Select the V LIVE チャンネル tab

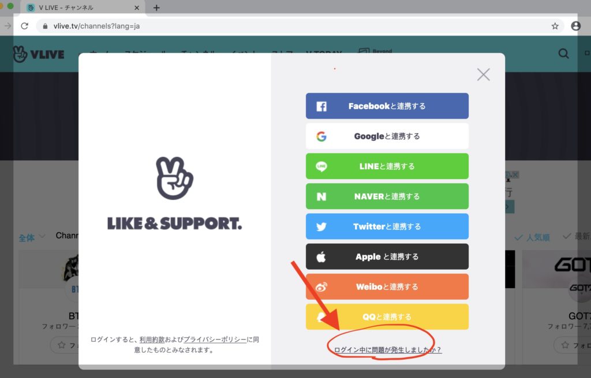point(82,7)
